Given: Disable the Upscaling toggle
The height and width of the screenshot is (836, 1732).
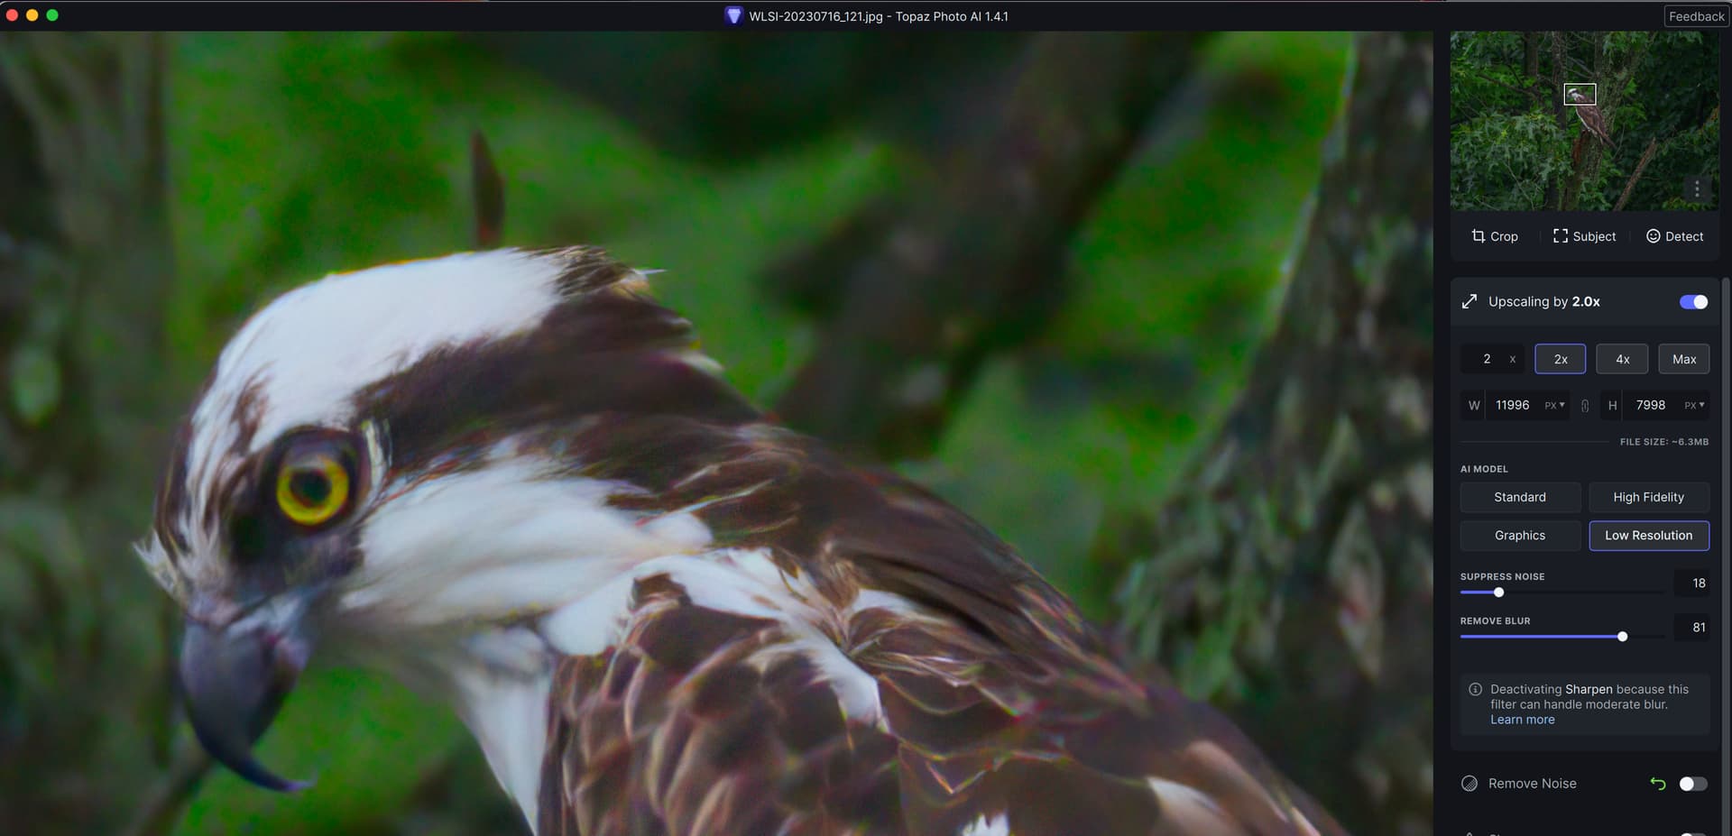Looking at the screenshot, I should pyautogui.click(x=1693, y=302).
